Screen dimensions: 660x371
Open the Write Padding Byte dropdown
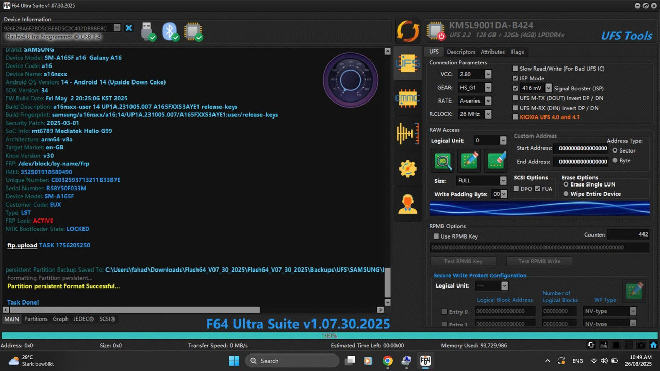pos(504,194)
